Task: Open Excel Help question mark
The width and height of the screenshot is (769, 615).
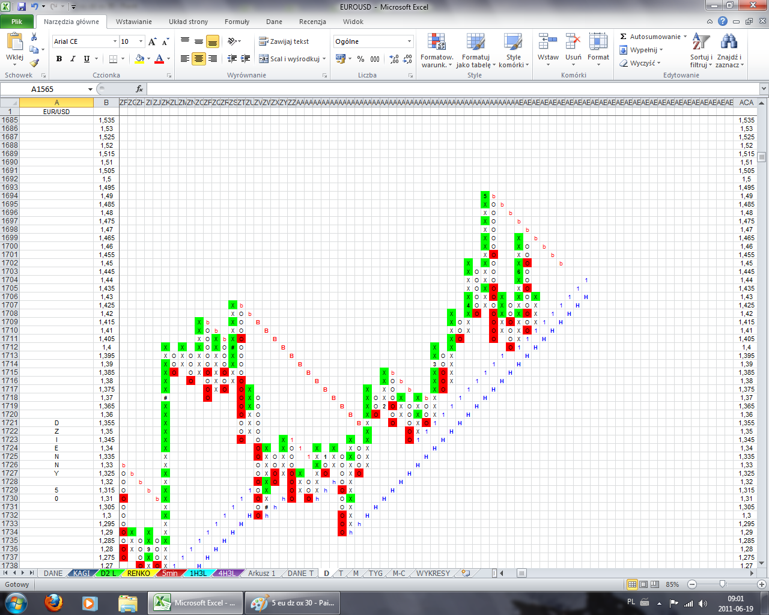Action: coord(723,22)
